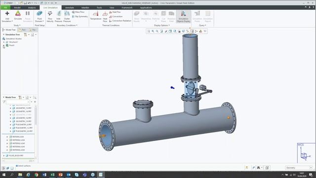
Task: Switch to the Framework ribbon tab
Action: tap(127, 8)
